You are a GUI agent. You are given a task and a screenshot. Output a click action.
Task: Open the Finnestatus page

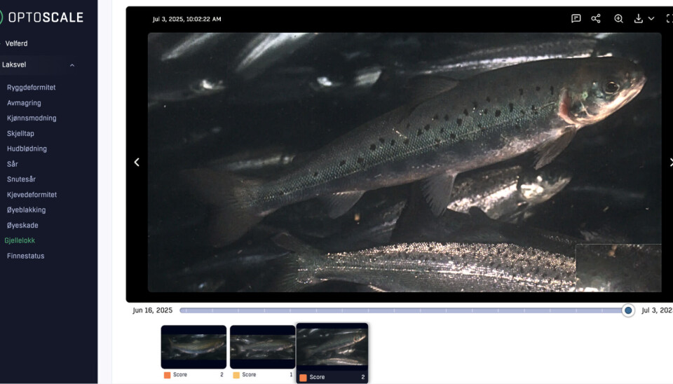point(25,256)
